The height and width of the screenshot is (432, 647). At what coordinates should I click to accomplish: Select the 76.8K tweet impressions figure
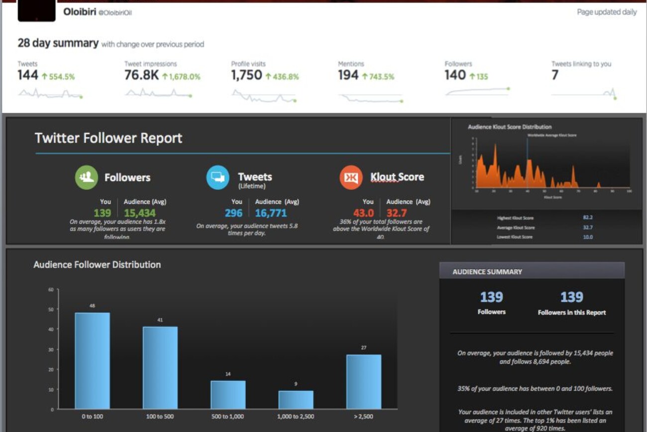pyautogui.click(x=141, y=75)
